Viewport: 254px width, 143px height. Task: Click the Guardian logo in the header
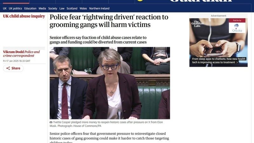[201, 1]
